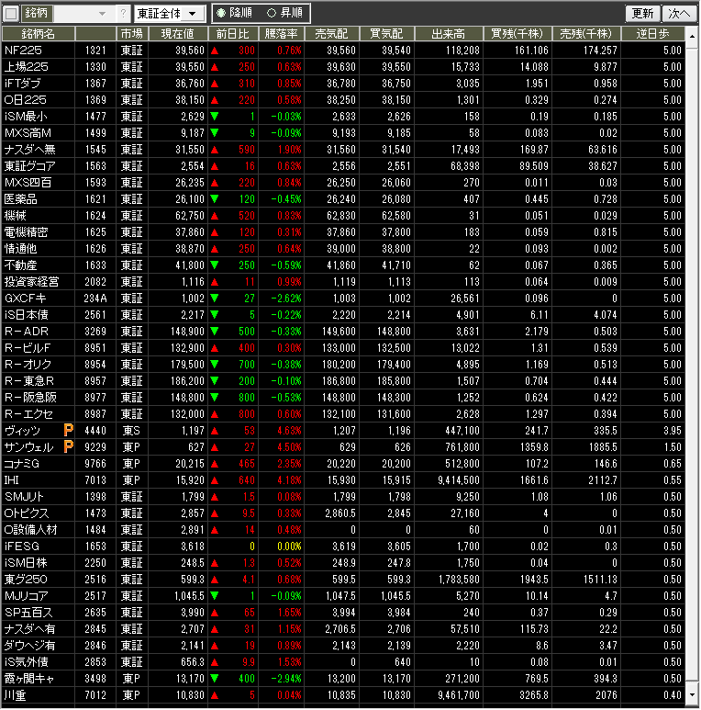The height and width of the screenshot is (710, 701).
Task: Click the green down arrow in MXS高M row
Action: (x=215, y=133)
